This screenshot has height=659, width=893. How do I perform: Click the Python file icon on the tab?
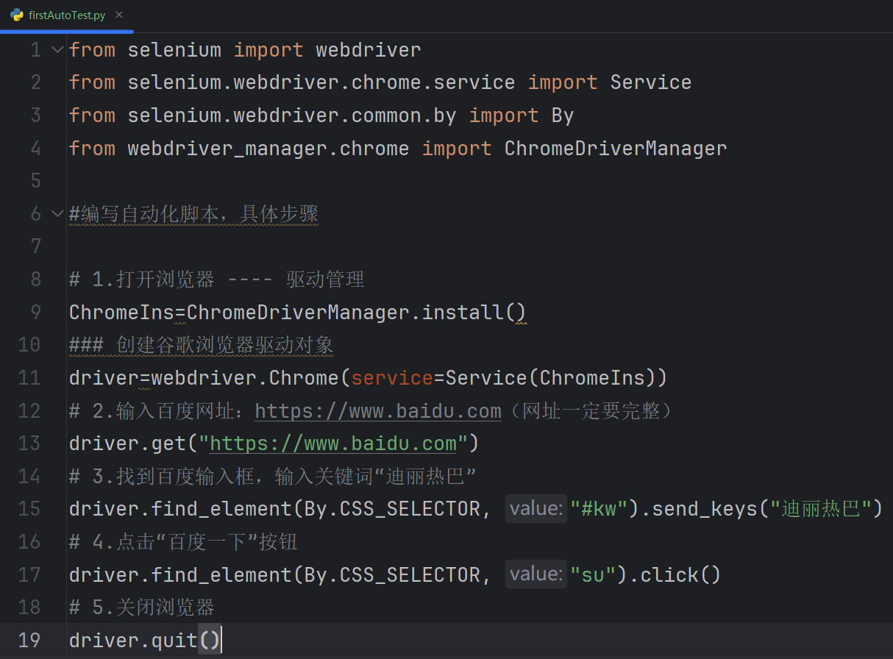pos(16,15)
